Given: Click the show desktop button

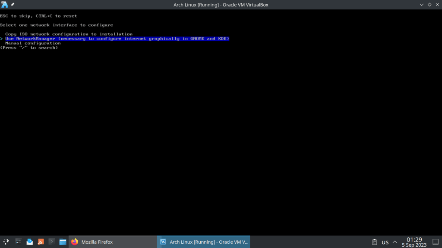Looking at the screenshot, I should [x=436, y=242].
